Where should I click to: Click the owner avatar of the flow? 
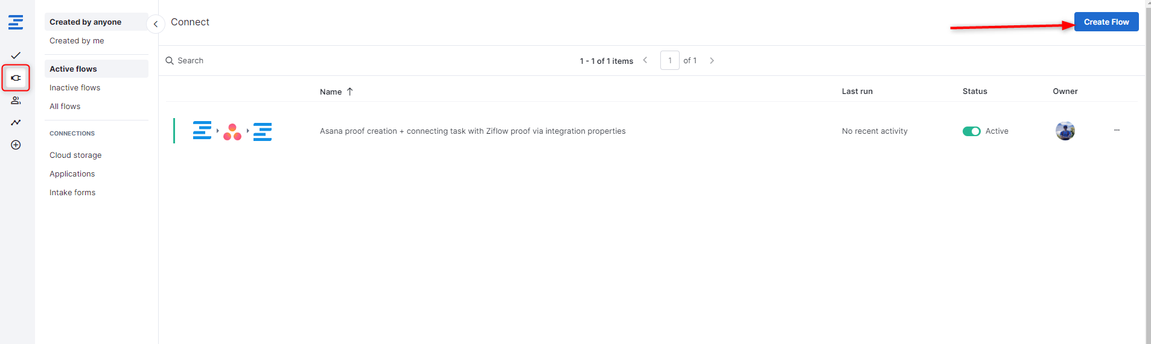(1065, 131)
